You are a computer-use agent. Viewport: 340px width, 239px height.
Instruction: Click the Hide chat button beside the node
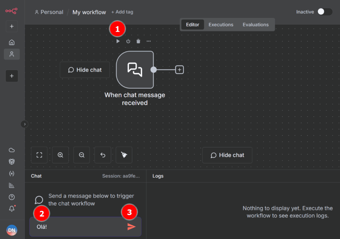point(85,70)
